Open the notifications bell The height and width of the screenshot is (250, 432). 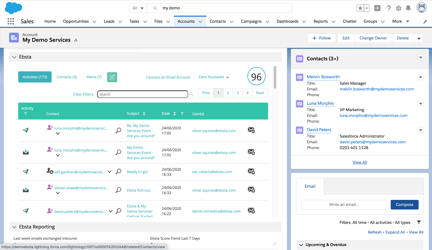(408, 8)
